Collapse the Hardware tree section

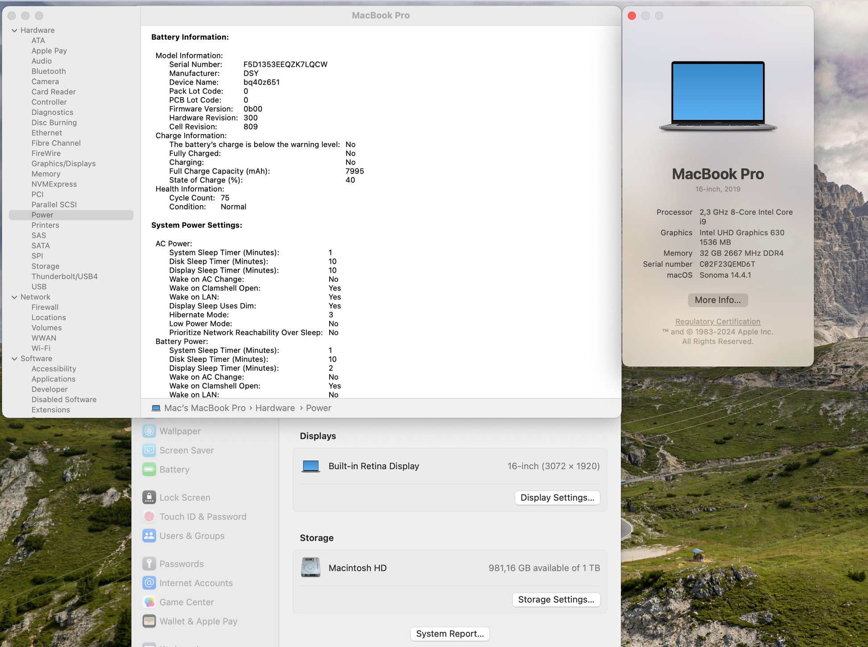tap(14, 30)
